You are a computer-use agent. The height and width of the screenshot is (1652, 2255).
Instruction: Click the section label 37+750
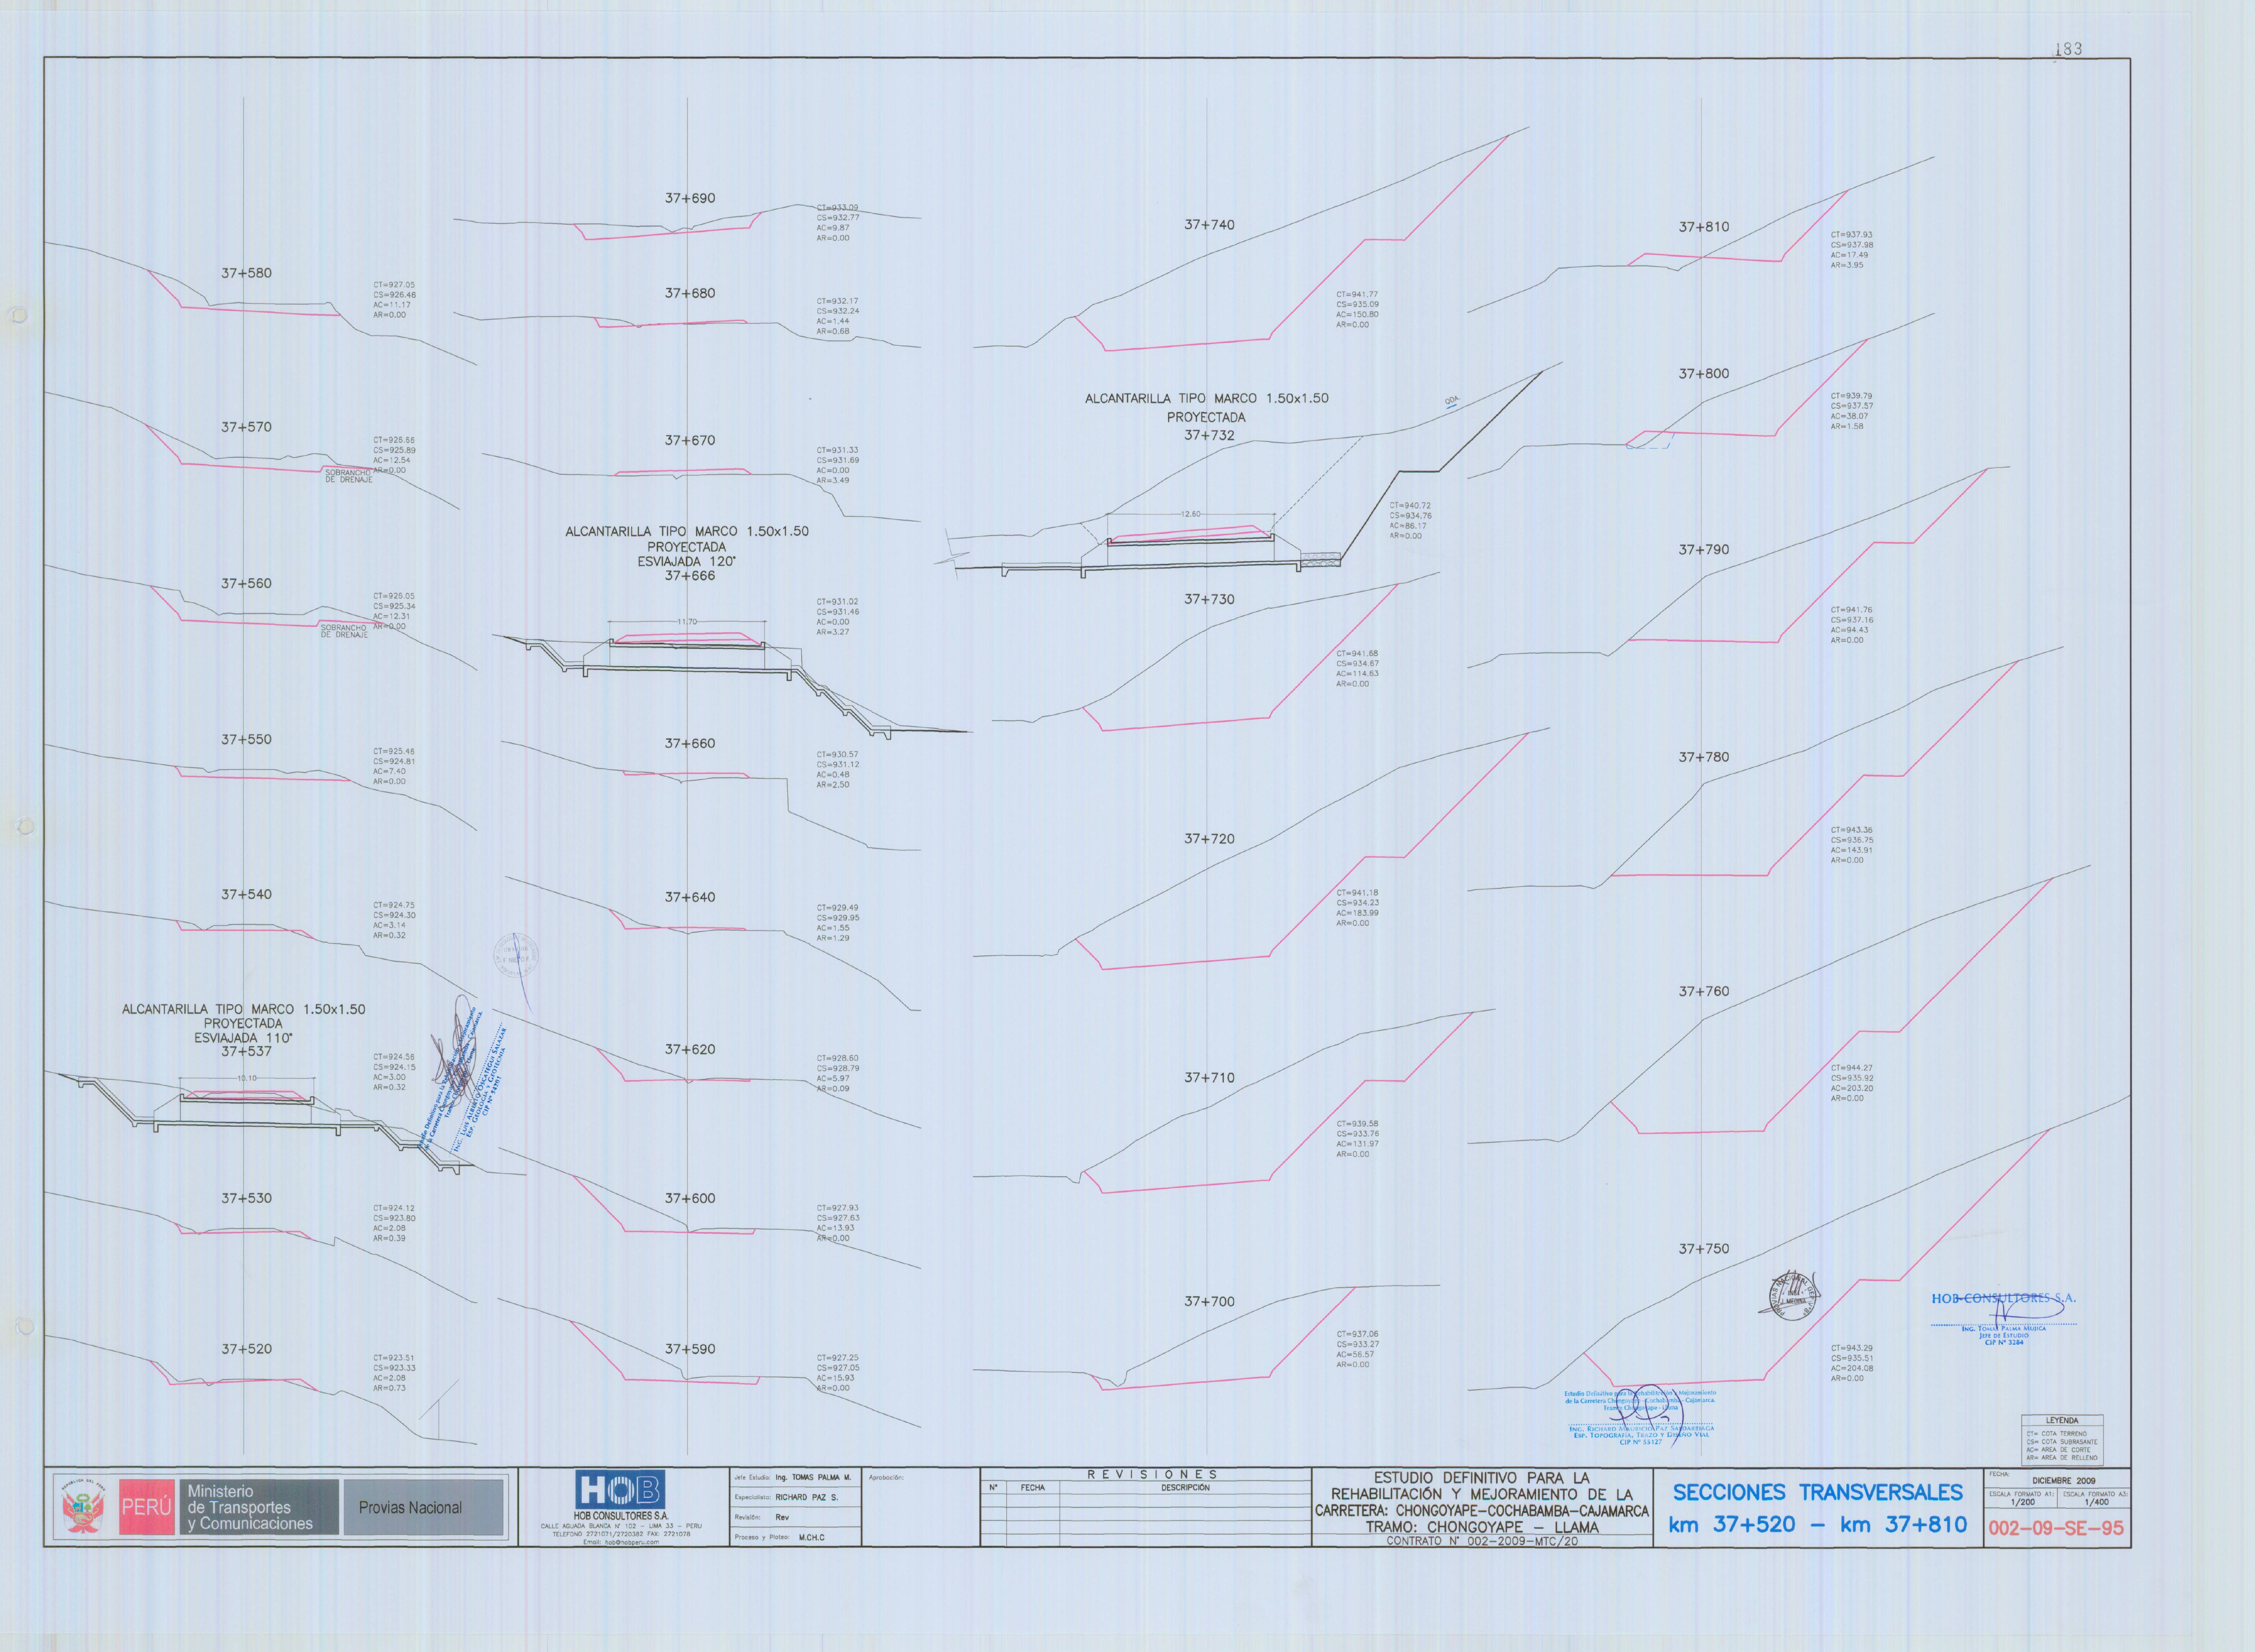(1704, 1249)
